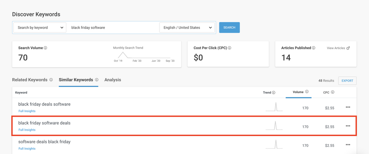Click info icon next to Trend column
This screenshot has height=154, width=369.
tap(274, 93)
